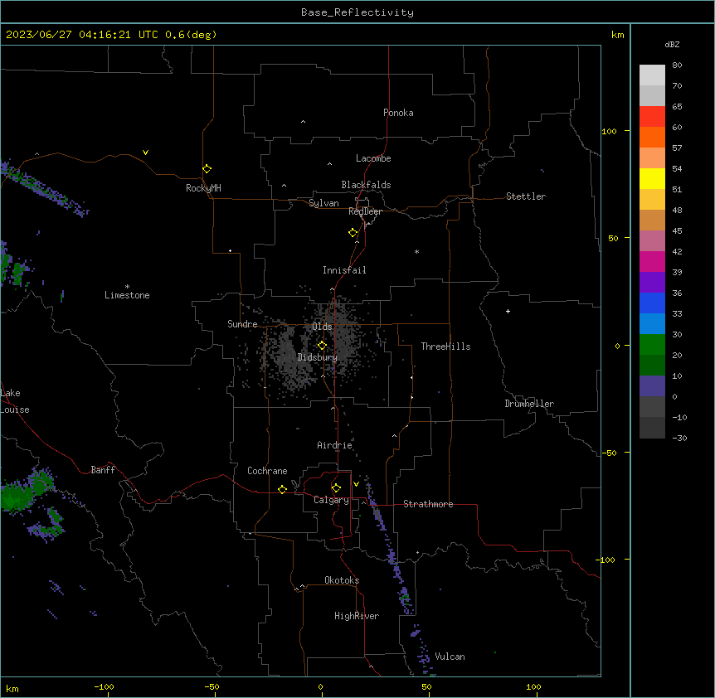Click the magenta 42 dBZ color swatch
This screenshot has width=715, height=698.
(x=652, y=261)
